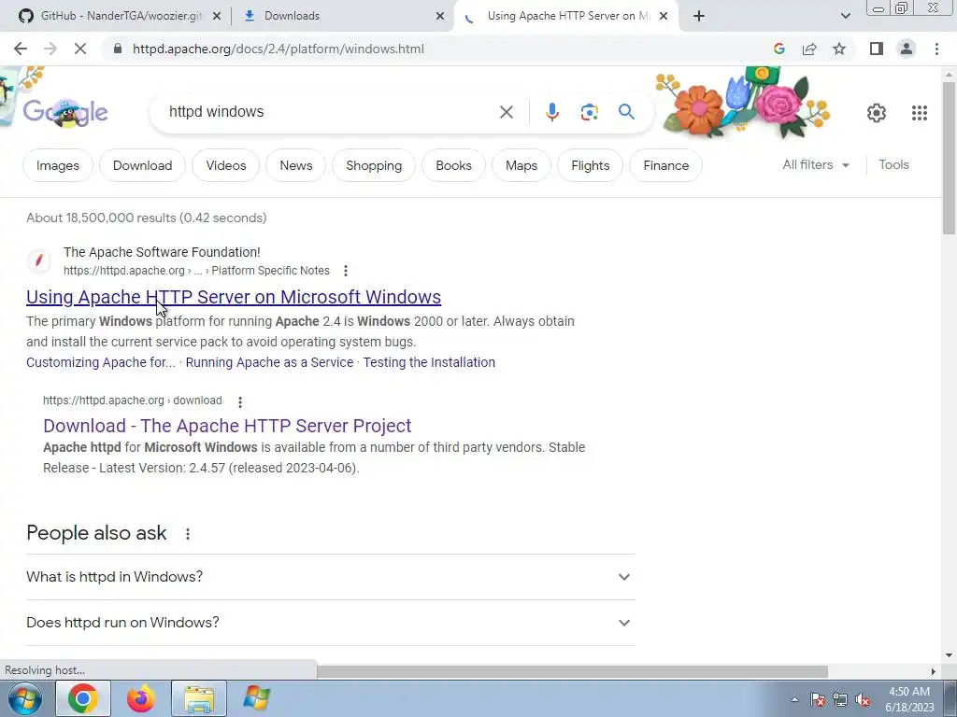The image size is (957, 717).
Task: Click the horizontal scrollbar right arrow
Action: click(x=933, y=671)
